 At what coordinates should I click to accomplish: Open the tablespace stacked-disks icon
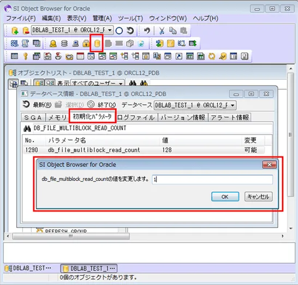pos(64,44)
